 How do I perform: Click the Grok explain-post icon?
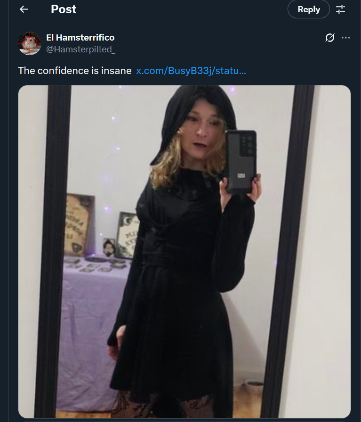pyautogui.click(x=330, y=37)
